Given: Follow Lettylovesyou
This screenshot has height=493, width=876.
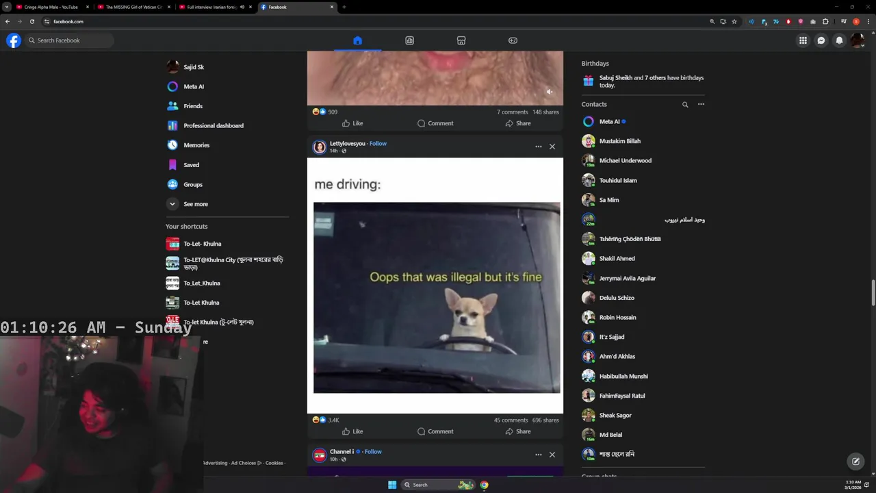Looking at the screenshot, I should point(378,143).
